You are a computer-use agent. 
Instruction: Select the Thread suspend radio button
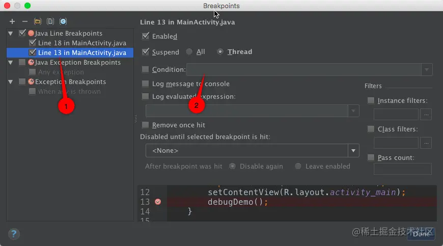[220, 52]
